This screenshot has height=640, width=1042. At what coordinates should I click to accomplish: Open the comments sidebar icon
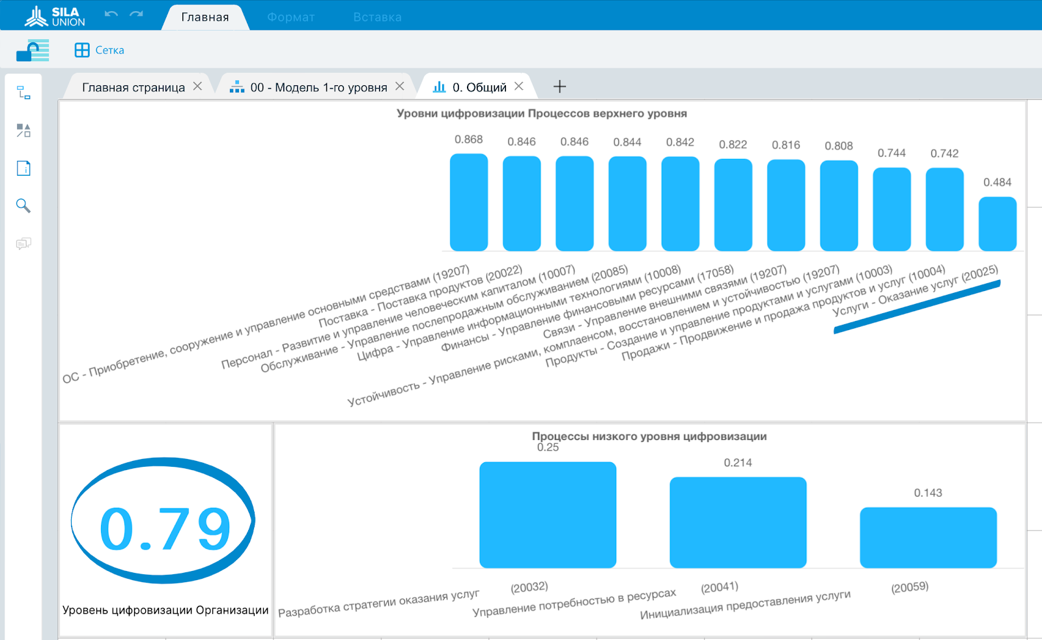point(23,243)
